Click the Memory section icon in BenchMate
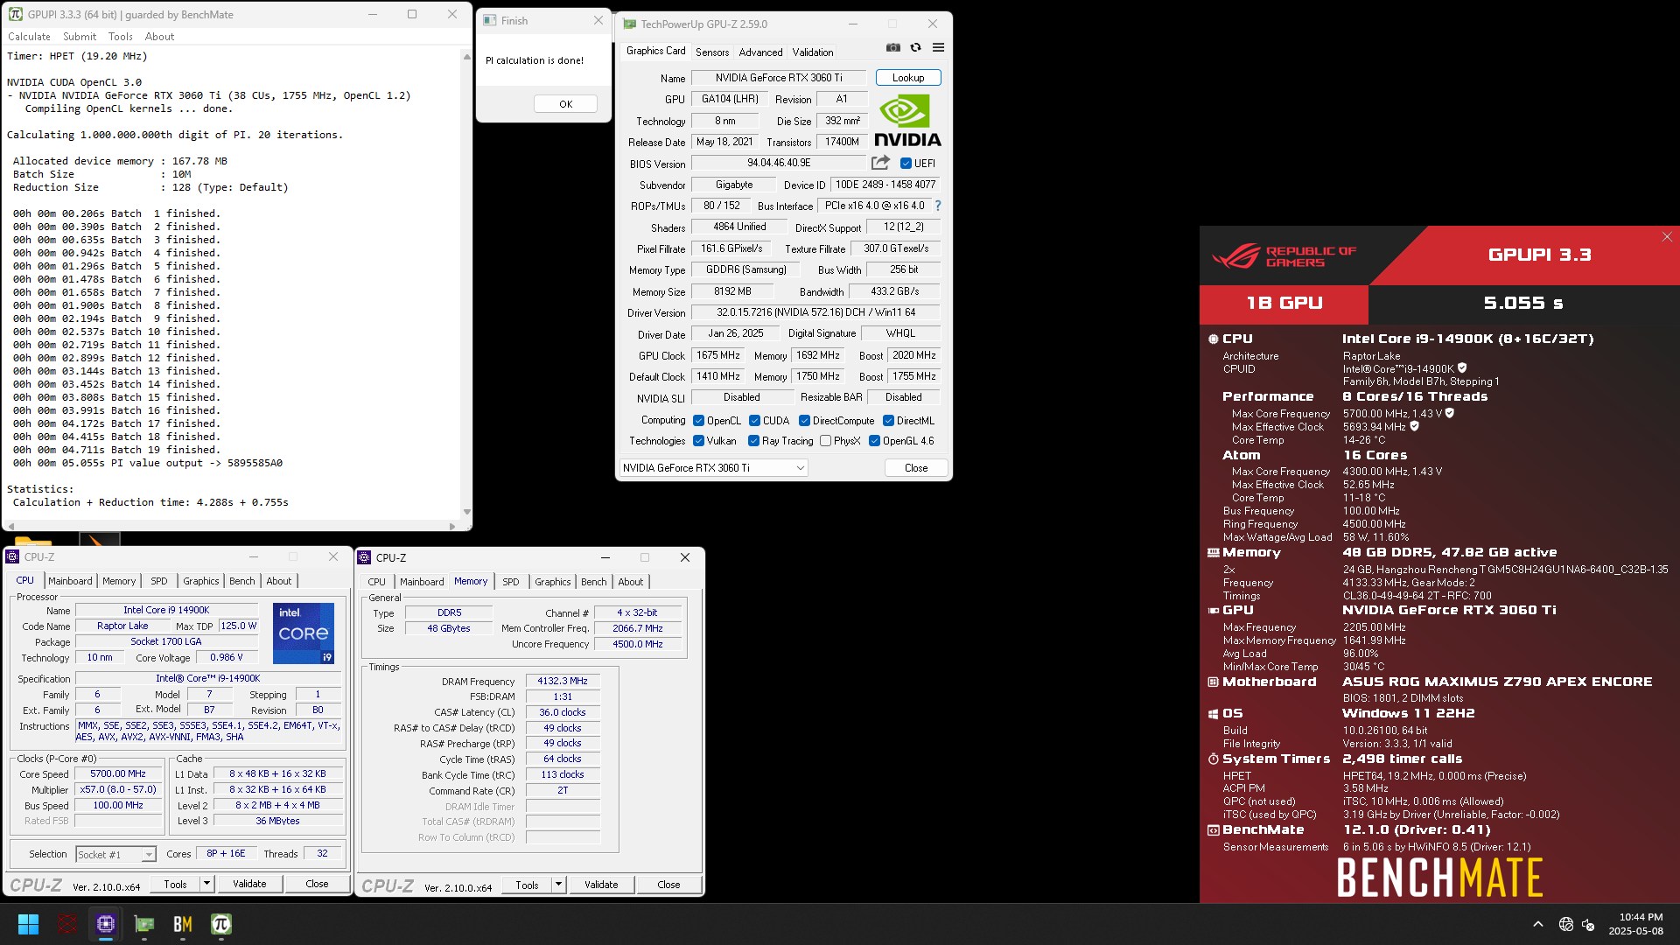 click(1213, 553)
